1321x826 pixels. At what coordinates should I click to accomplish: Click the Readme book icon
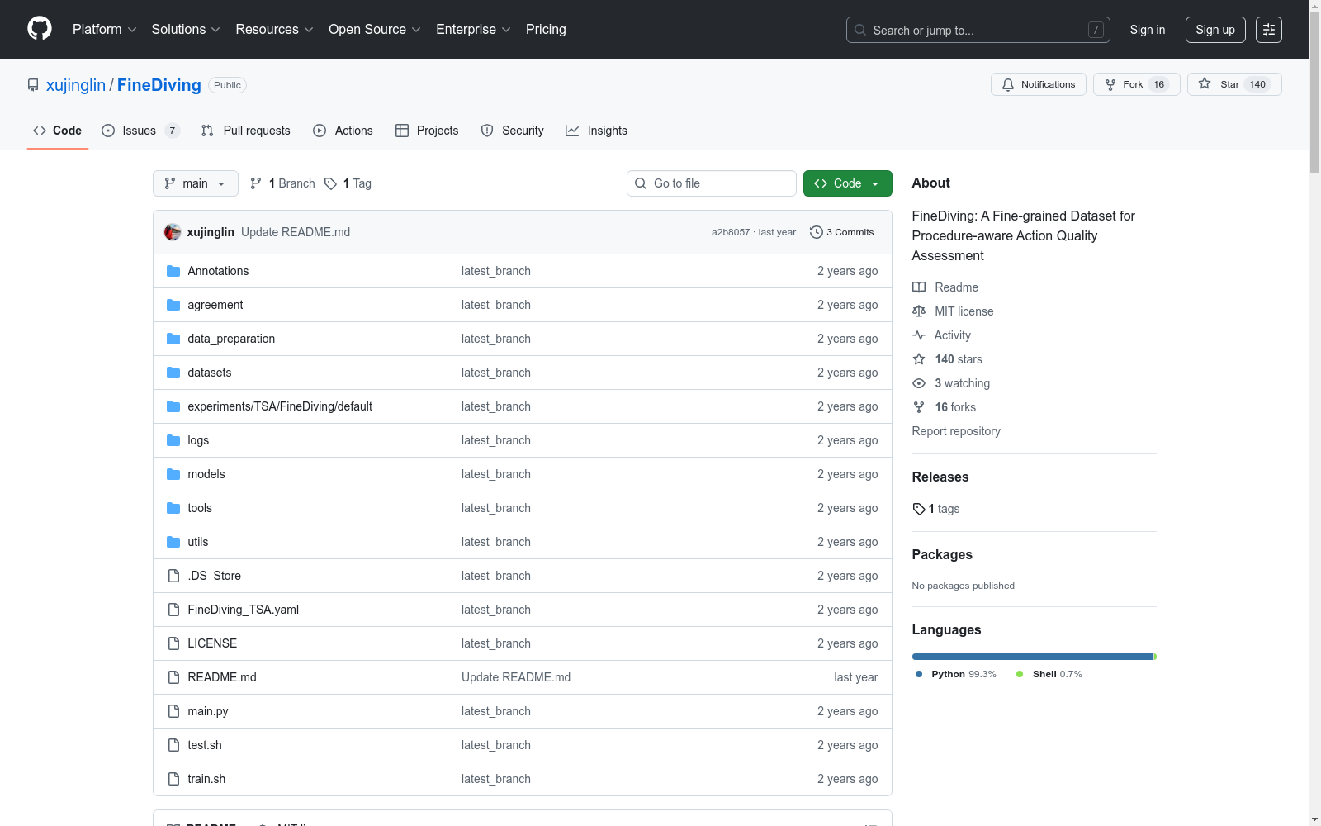click(919, 287)
